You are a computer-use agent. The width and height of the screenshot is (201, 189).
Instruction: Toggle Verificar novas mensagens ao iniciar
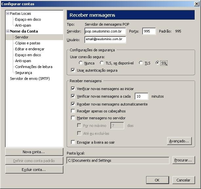[73, 88]
